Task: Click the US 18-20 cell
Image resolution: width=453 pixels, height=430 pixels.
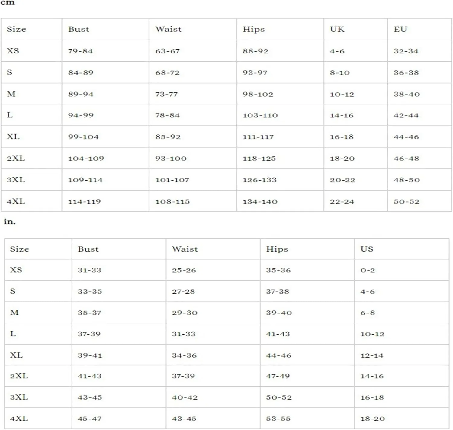Action: coord(402,419)
